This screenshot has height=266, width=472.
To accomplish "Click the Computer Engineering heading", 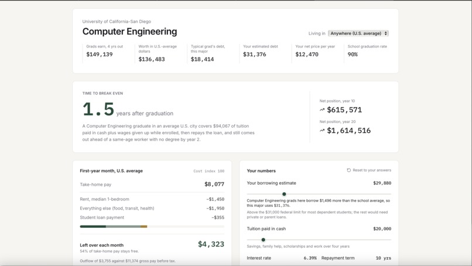I will [x=130, y=31].
